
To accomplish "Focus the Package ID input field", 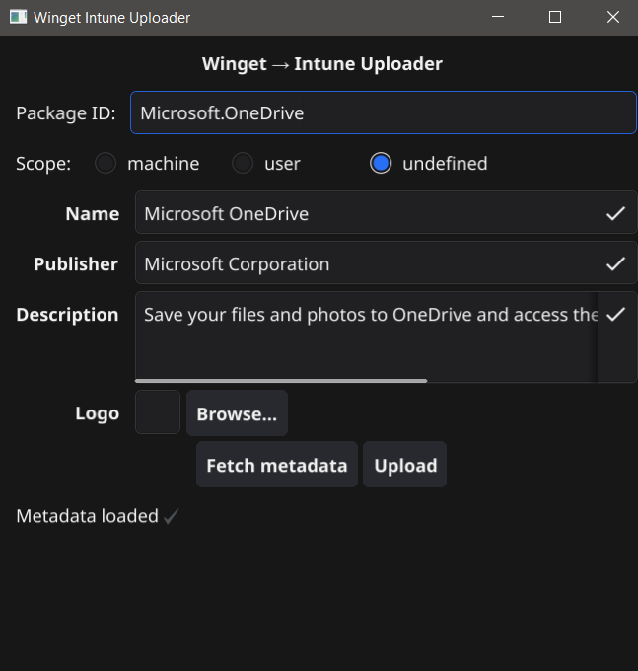I will pyautogui.click(x=384, y=112).
